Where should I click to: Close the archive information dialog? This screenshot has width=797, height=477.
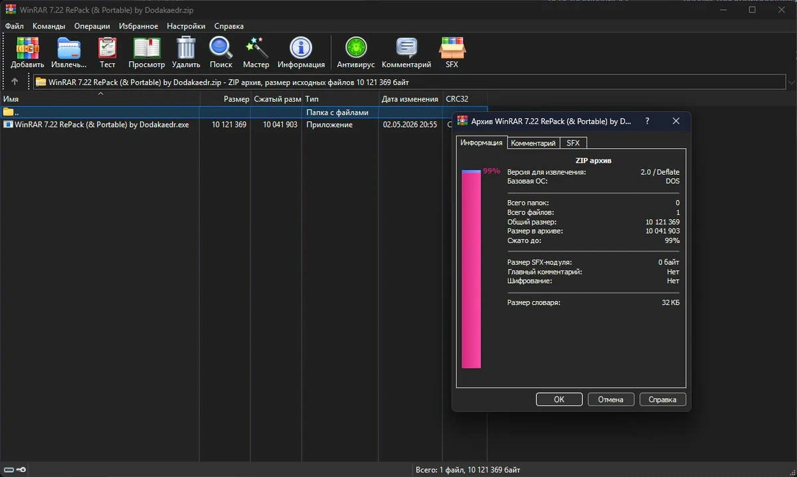coord(676,122)
